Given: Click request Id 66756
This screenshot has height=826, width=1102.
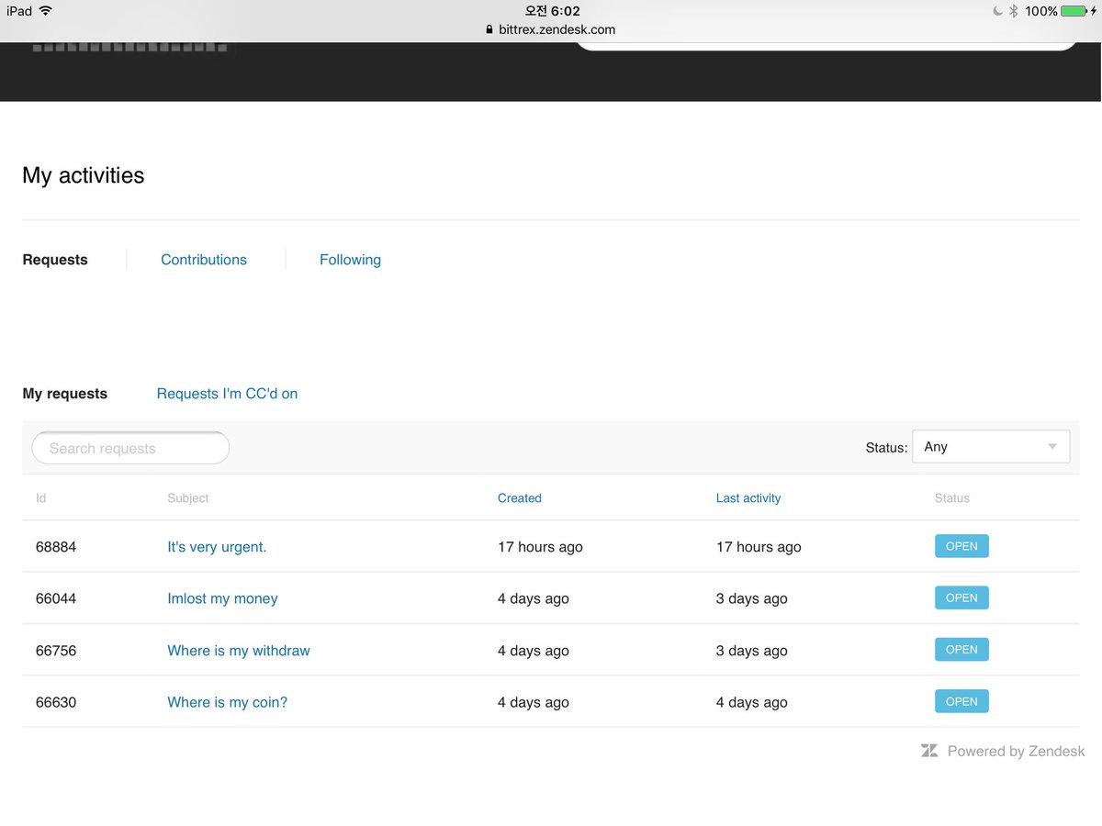Looking at the screenshot, I should pos(56,651).
